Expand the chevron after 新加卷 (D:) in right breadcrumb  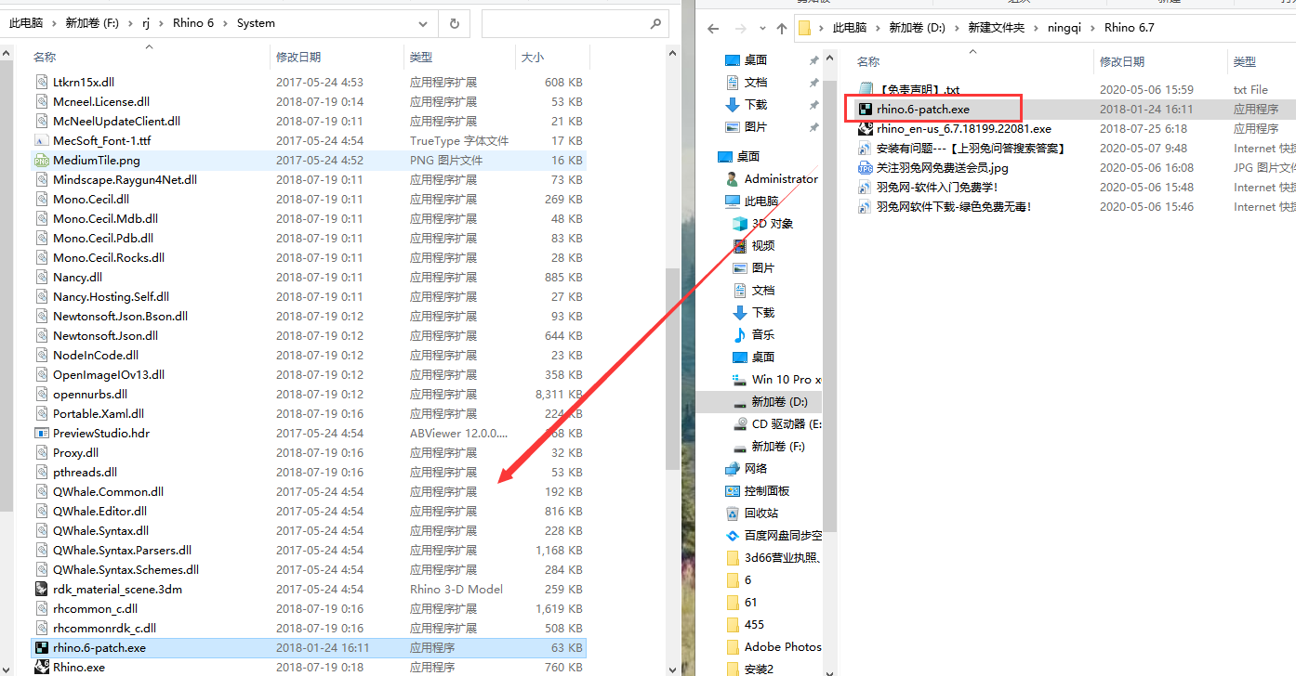[955, 28]
